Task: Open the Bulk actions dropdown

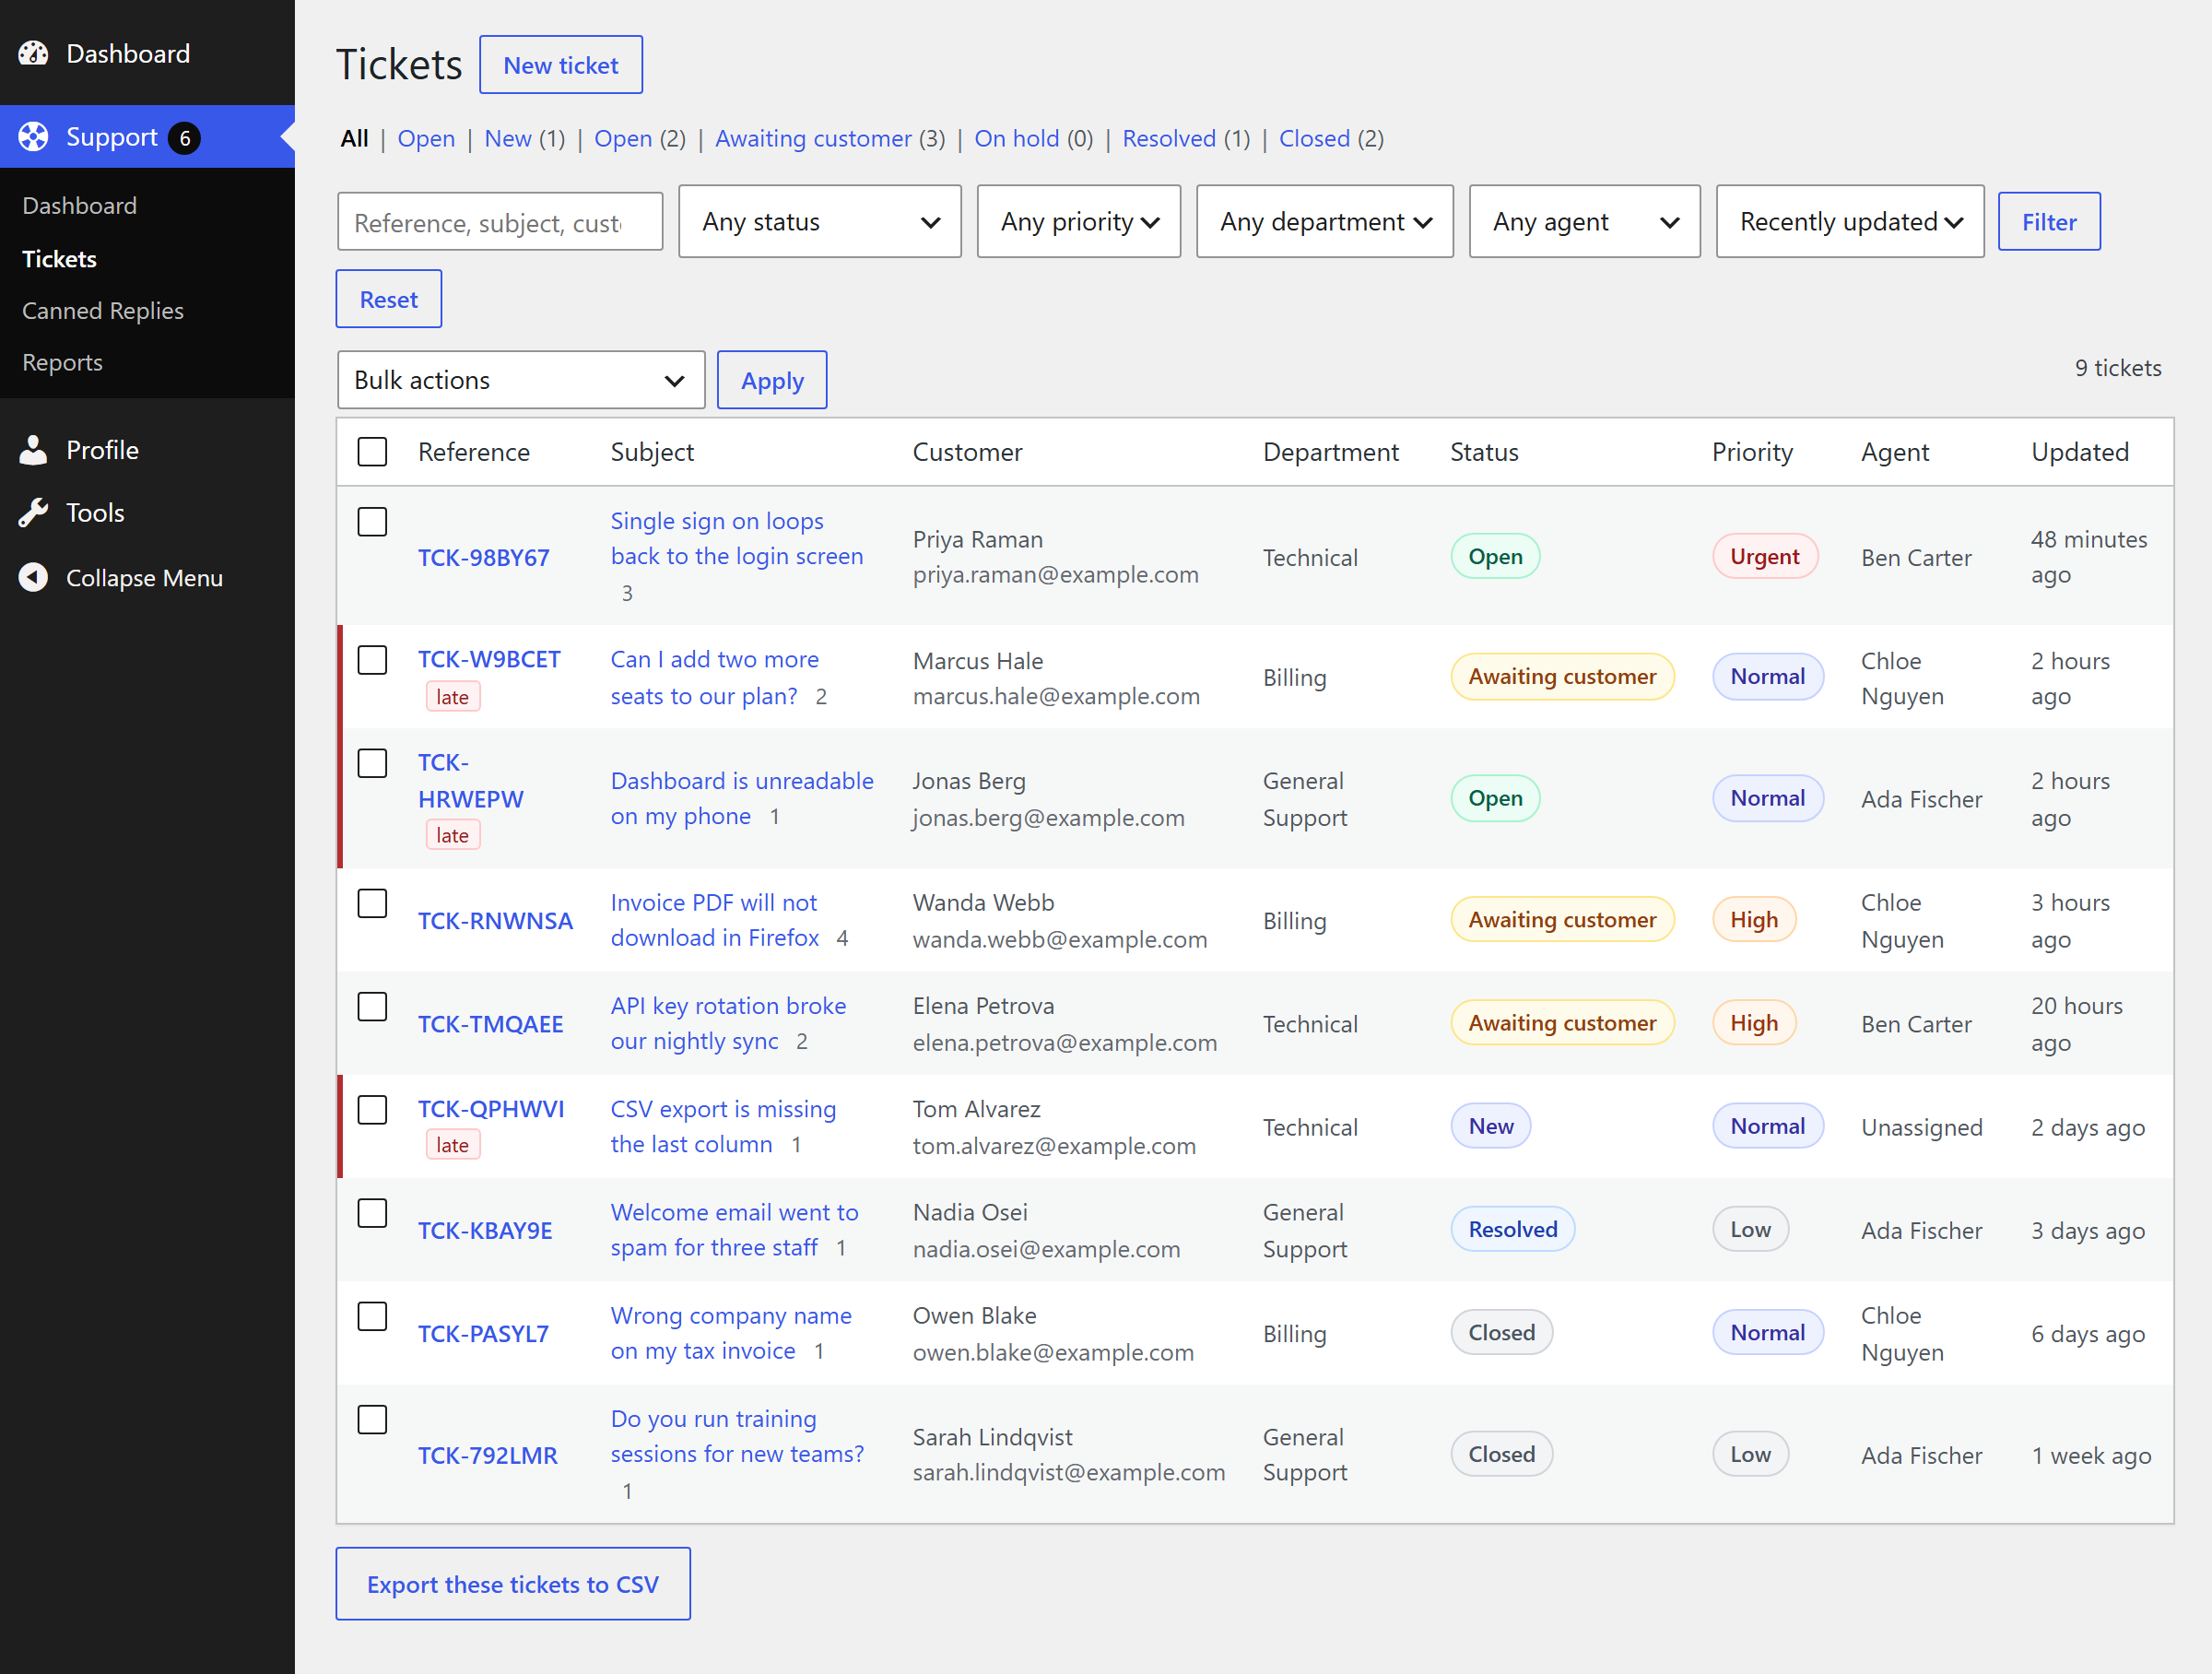Action: coord(521,380)
